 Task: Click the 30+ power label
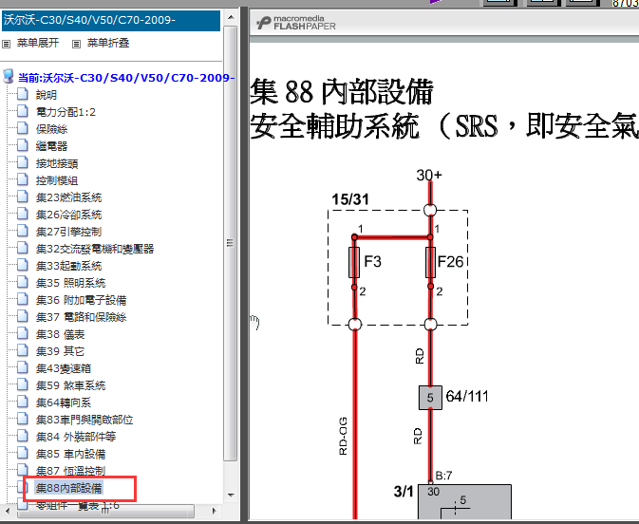[x=429, y=175]
